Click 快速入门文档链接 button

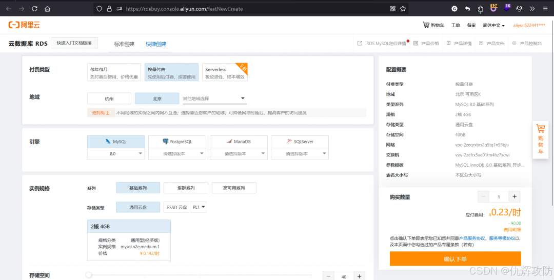click(74, 43)
